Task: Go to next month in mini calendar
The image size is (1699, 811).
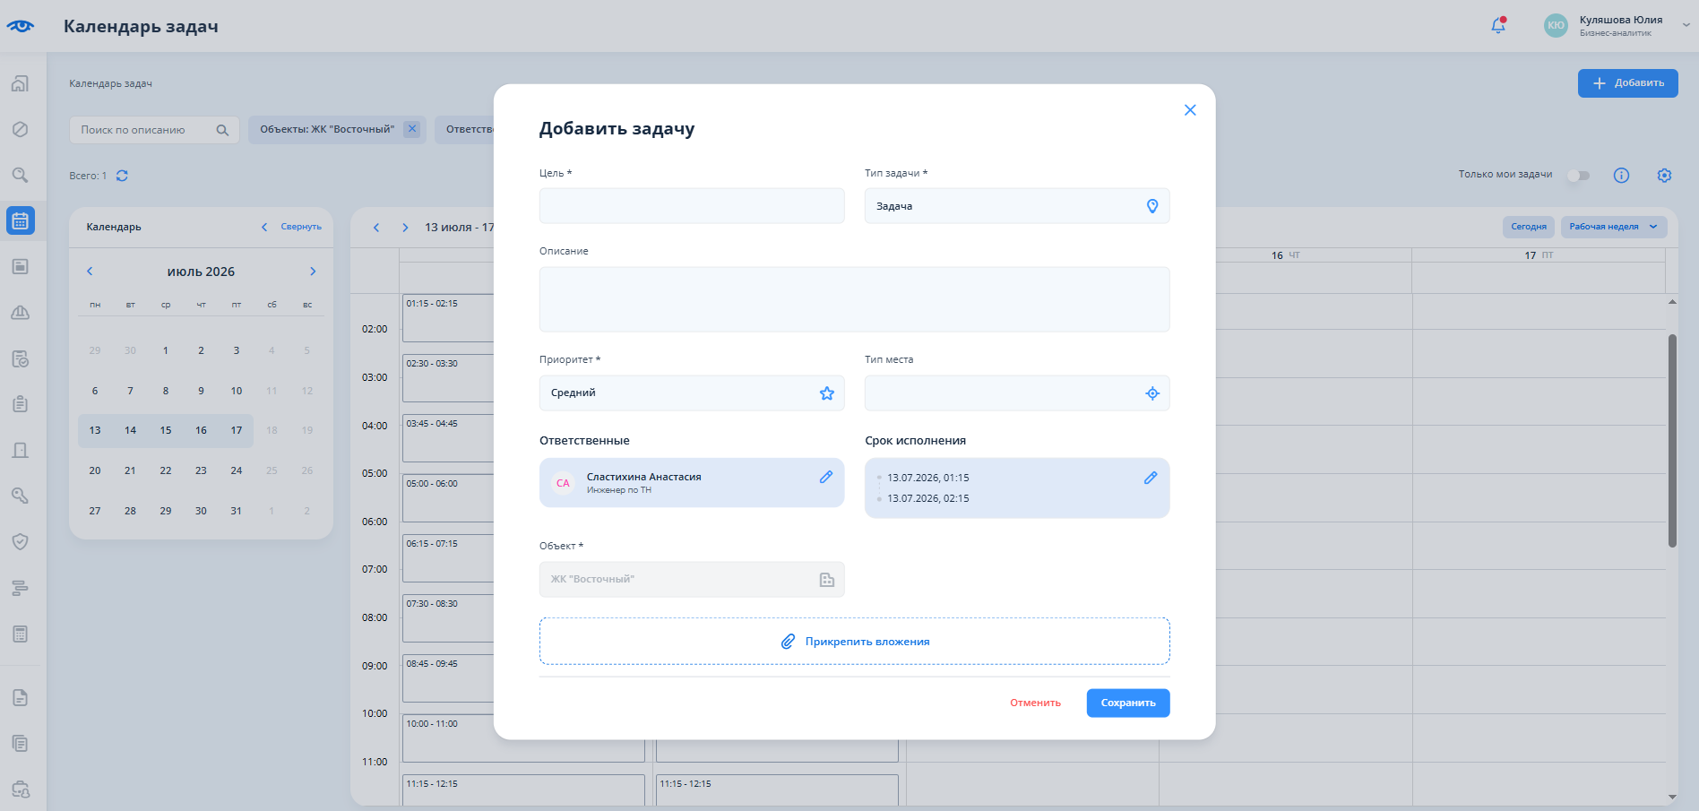Action: pyautogui.click(x=313, y=272)
